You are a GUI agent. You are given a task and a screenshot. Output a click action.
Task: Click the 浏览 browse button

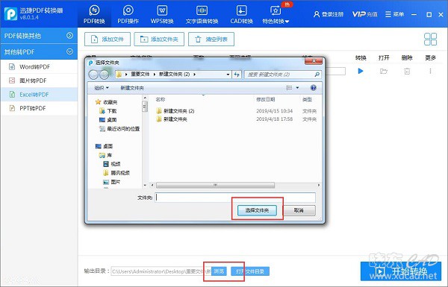[219, 271]
